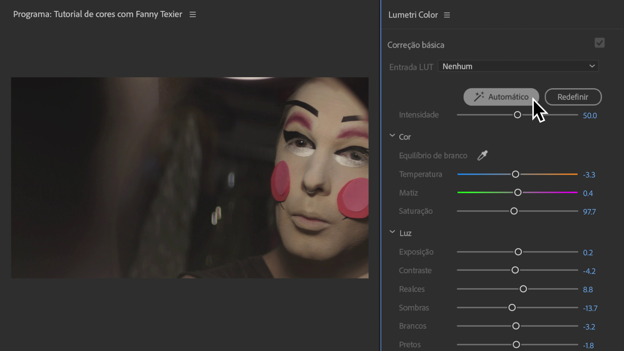Image resolution: width=624 pixels, height=351 pixels.
Task: Click the Sombras value -13.7
Action: click(590, 308)
